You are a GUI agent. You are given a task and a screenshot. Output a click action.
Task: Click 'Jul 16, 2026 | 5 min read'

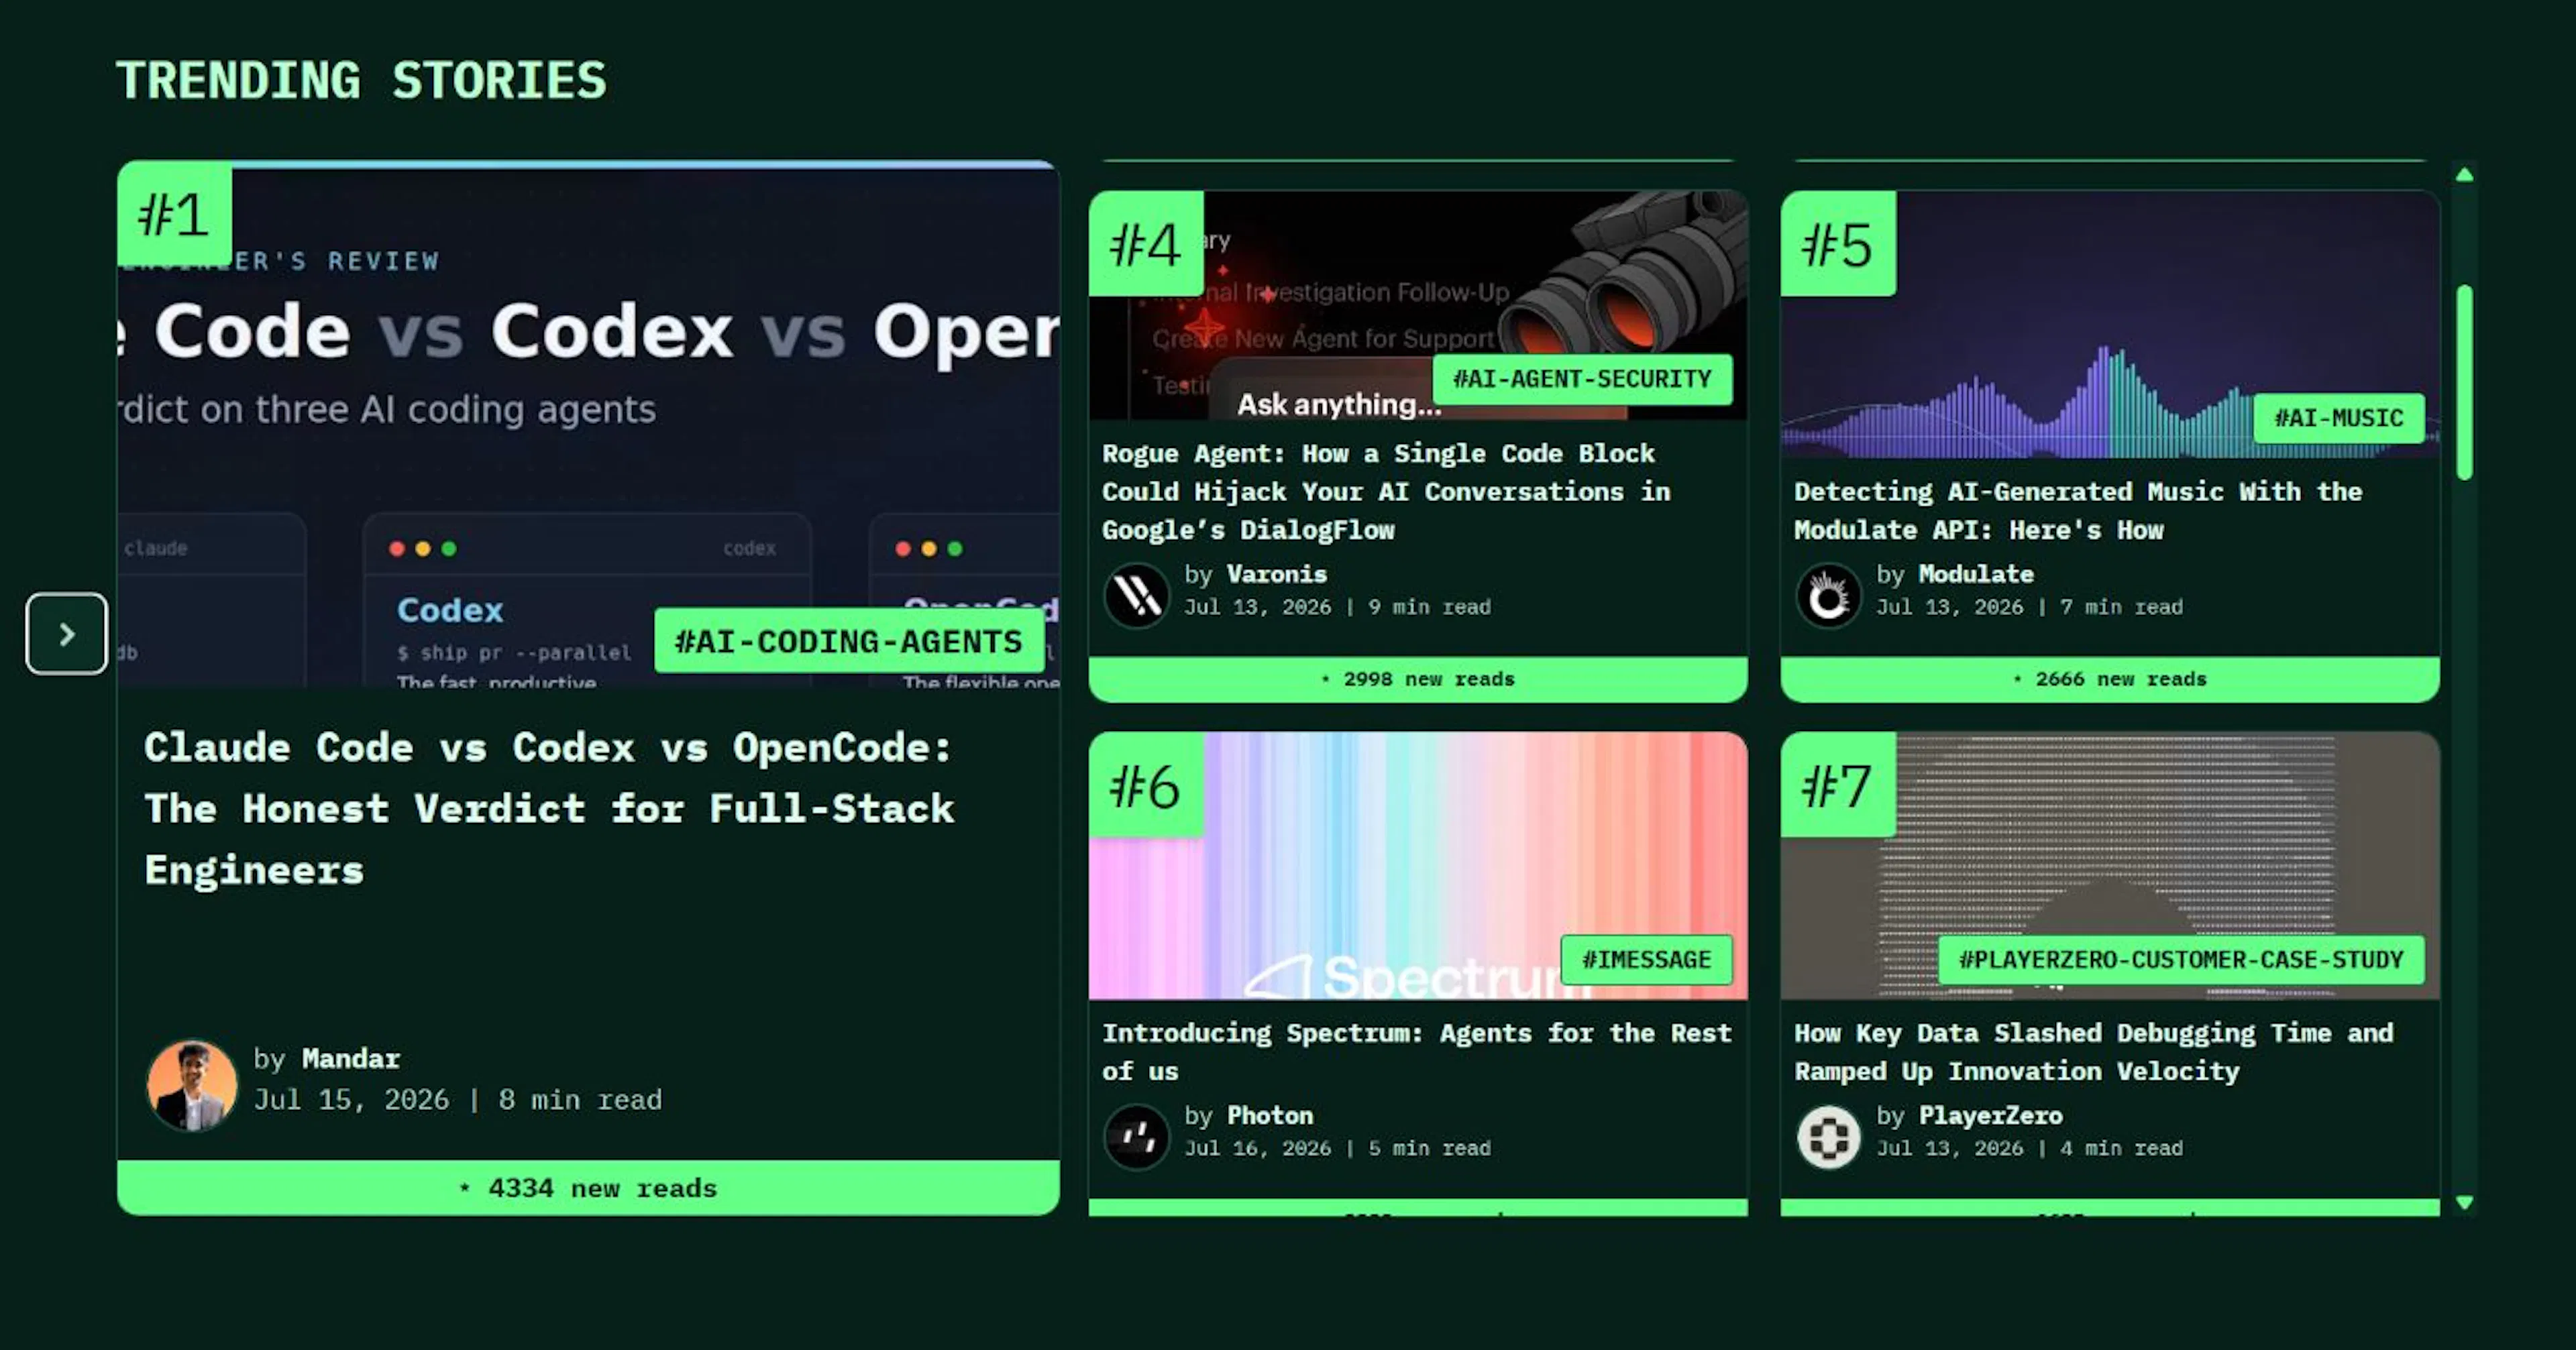coord(1337,1148)
